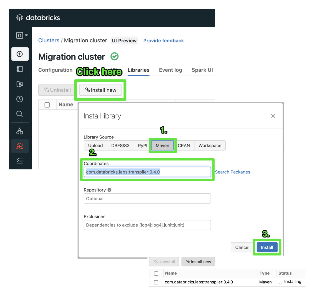The image size is (314, 296).
Task: Click the green cluster running status icon
Action: pyautogui.click(x=114, y=56)
